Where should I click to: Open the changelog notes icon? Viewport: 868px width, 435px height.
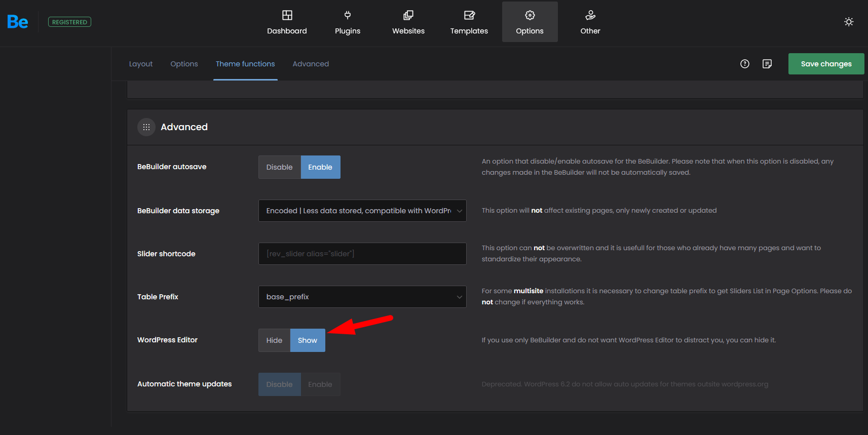tap(767, 64)
